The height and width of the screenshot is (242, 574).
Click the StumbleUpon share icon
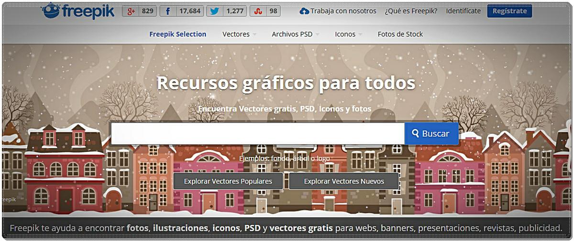click(x=257, y=11)
